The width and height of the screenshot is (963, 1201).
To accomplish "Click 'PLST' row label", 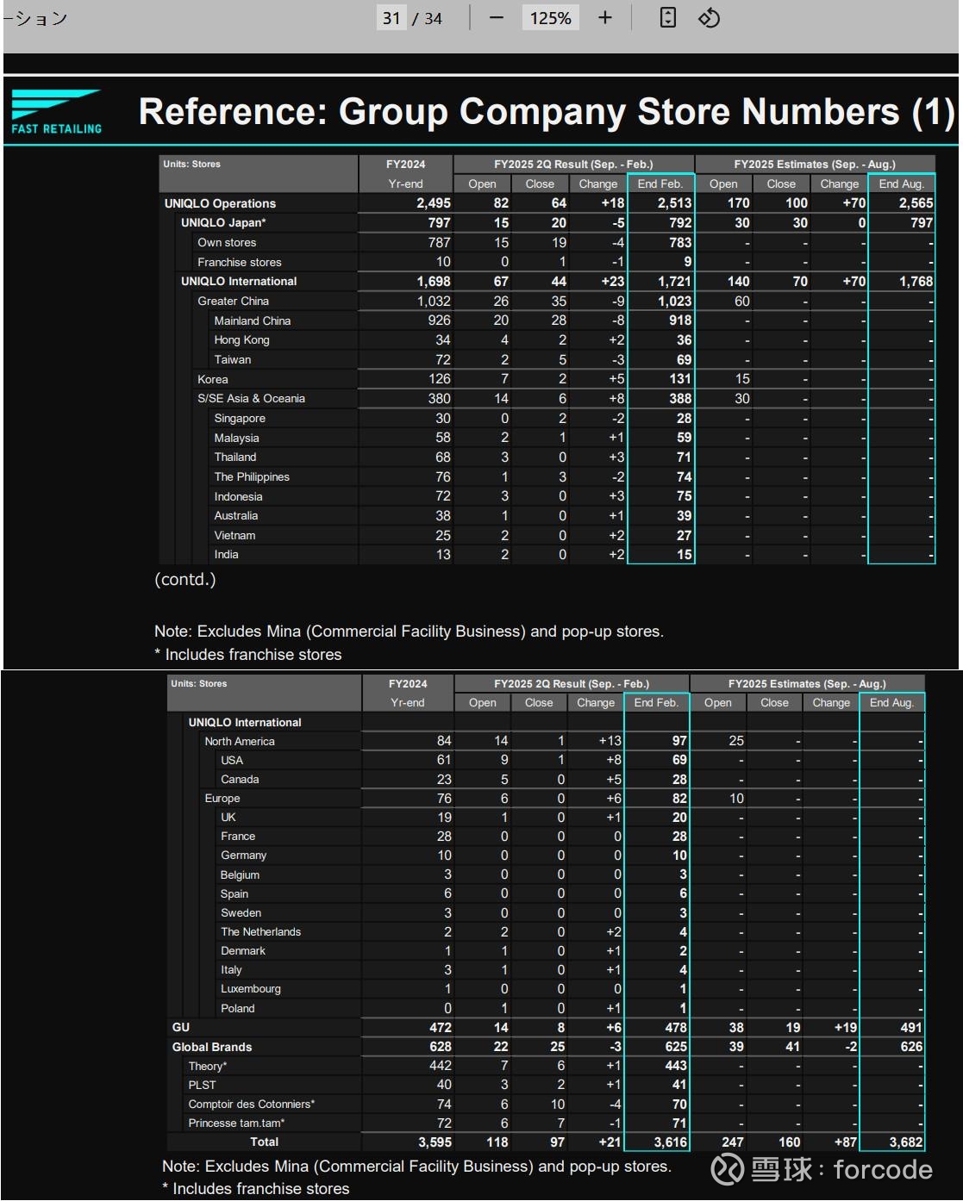I will tap(203, 1086).
